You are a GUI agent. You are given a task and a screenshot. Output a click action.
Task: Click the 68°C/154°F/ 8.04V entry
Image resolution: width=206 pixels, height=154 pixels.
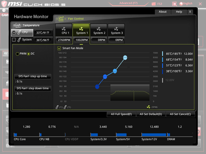tap(179, 60)
